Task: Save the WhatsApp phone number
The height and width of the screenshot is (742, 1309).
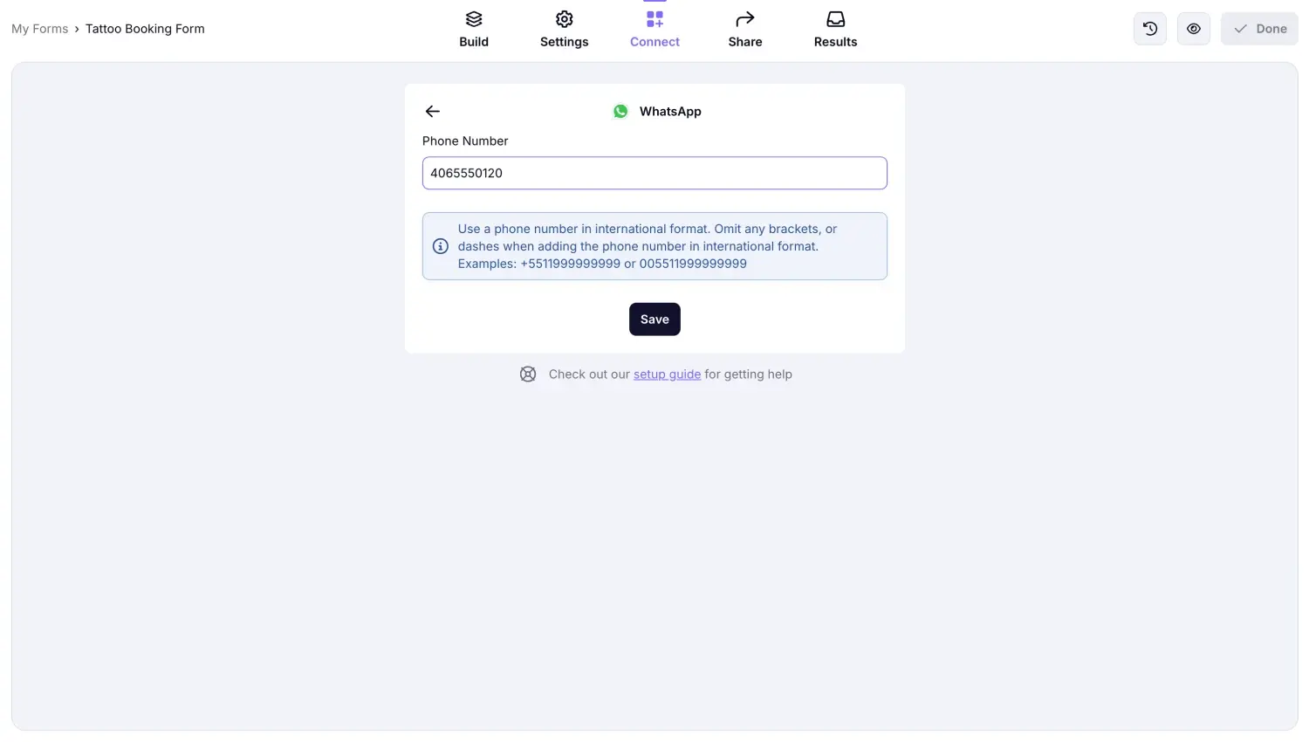Action: tap(654, 319)
